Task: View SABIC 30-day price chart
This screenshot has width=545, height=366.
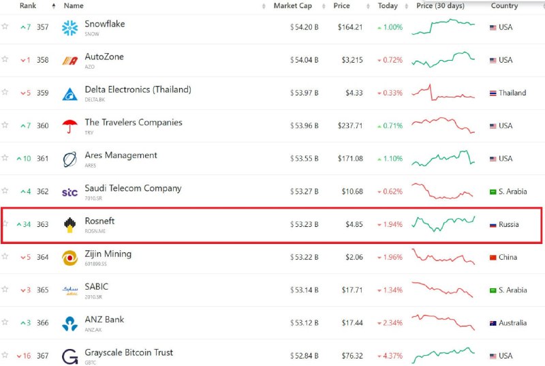Action: click(443, 290)
